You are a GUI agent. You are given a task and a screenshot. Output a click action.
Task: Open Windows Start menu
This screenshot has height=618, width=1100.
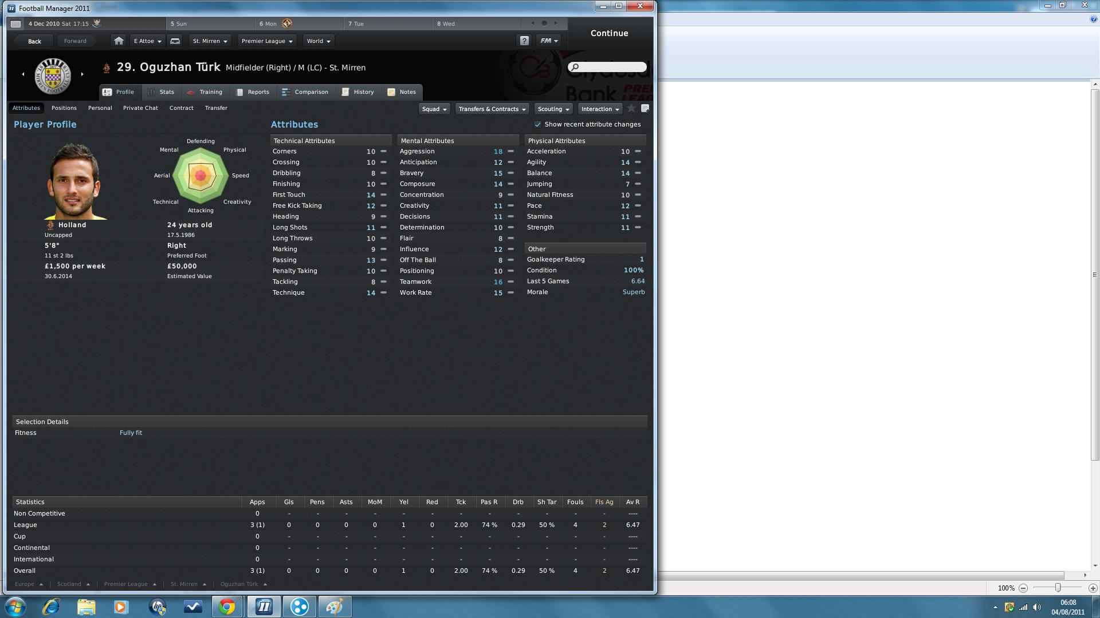(x=15, y=607)
